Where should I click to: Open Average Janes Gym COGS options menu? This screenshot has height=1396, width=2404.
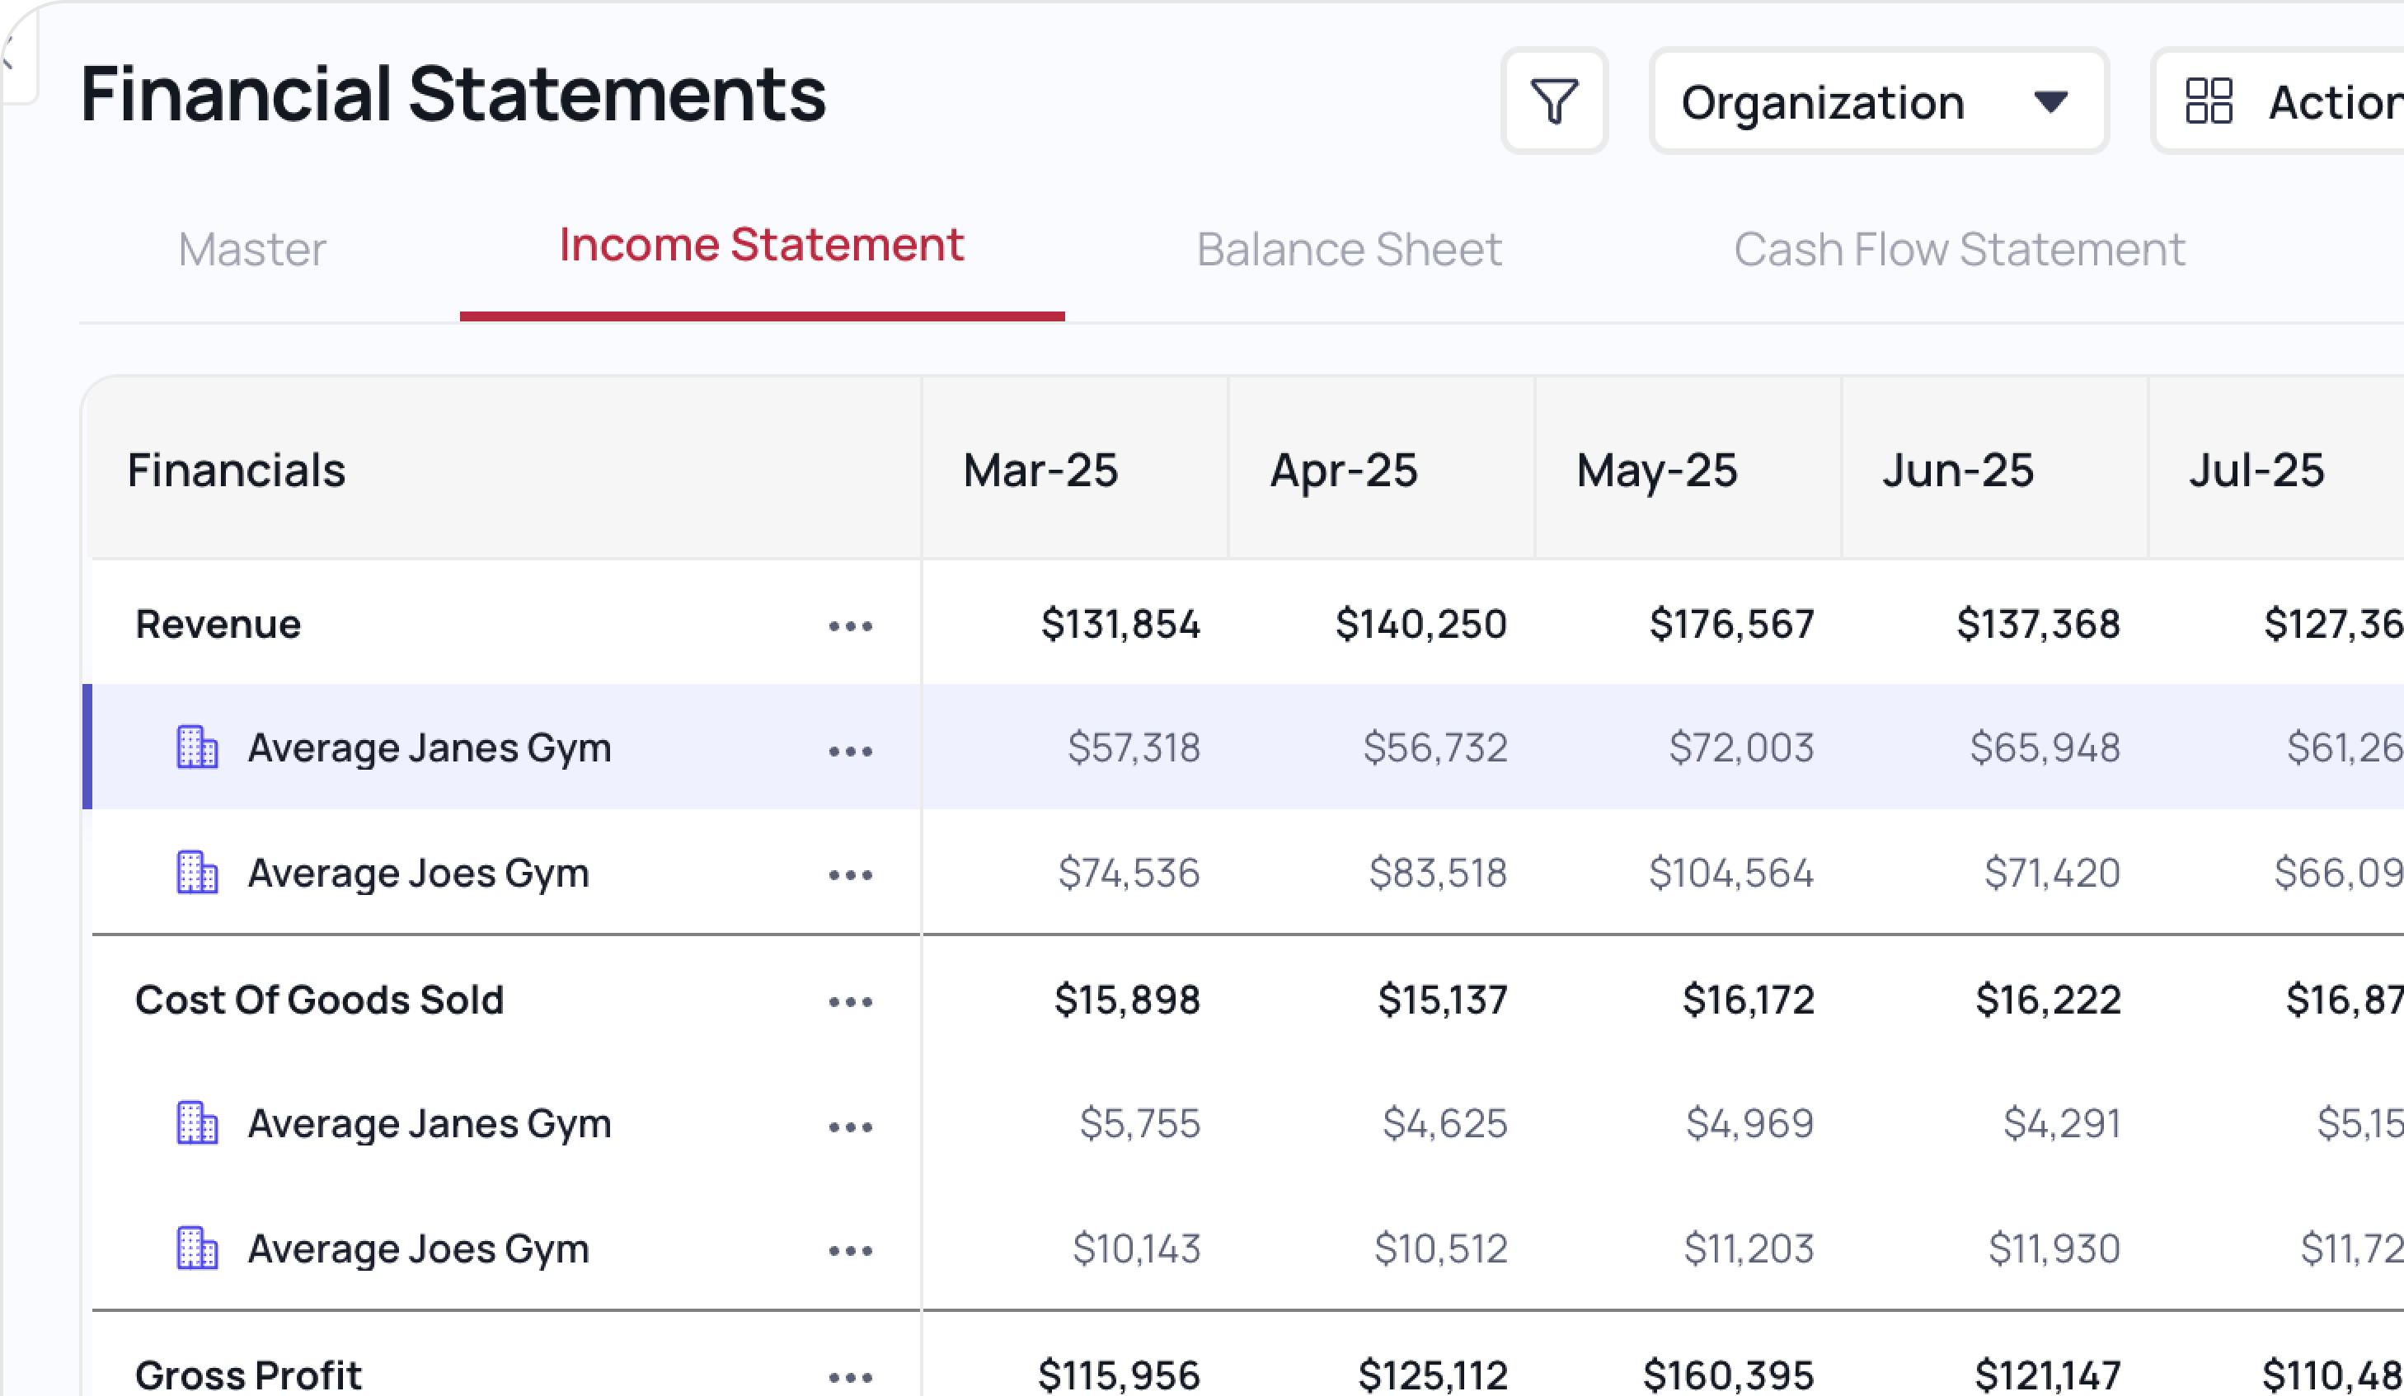pos(850,1127)
